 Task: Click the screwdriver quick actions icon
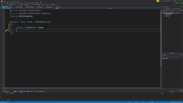pyautogui.click(x=7, y=31)
